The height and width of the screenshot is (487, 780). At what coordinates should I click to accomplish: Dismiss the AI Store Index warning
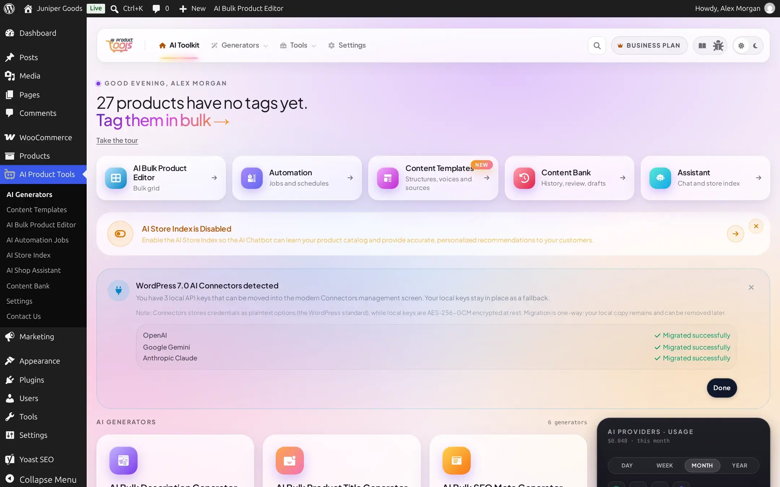(x=756, y=226)
